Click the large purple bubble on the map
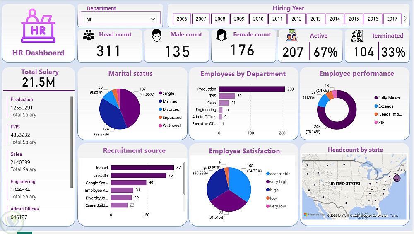The width and height of the screenshot is (414, 234). [x=397, y=178]
